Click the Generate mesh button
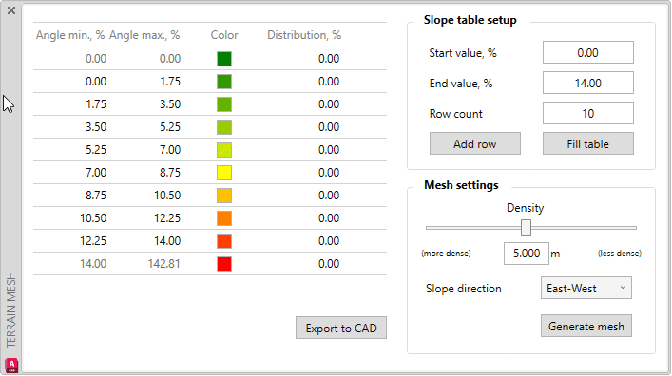The width and height of the screenshot is (672, 376). click(586, 327)
